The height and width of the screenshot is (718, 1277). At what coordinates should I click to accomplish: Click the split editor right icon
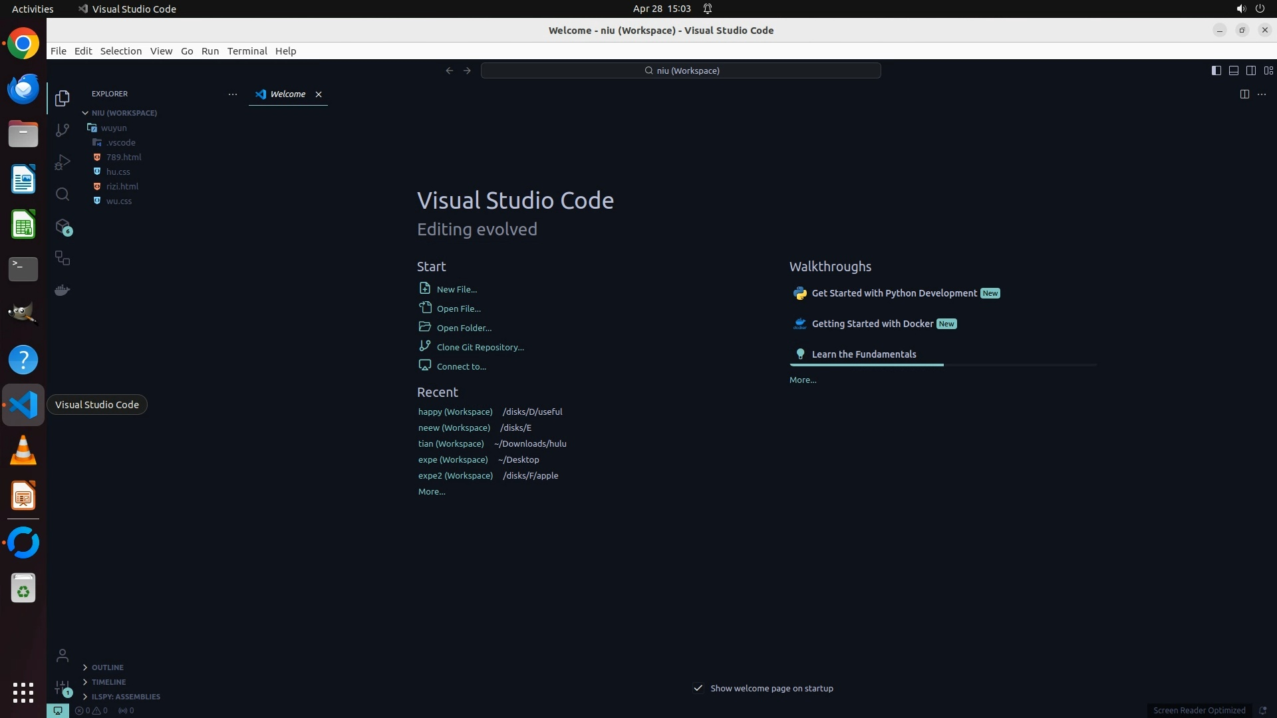tap(1244, 94)
